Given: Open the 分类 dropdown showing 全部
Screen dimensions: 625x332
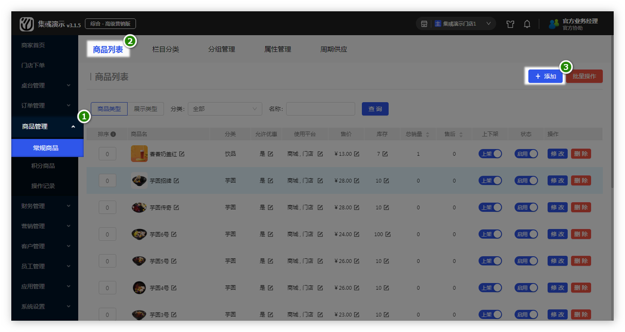Looking at the screenshot, I should click(x=225, y=109).
